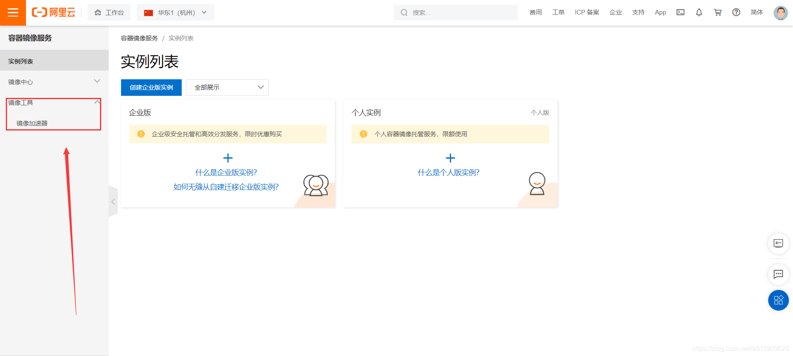Open the help question mark icon
Viewport: 793px width, 356px height.
click(736, 12)
